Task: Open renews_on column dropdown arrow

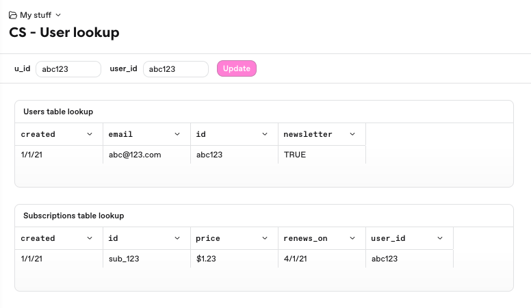Action: pos(352,238)
